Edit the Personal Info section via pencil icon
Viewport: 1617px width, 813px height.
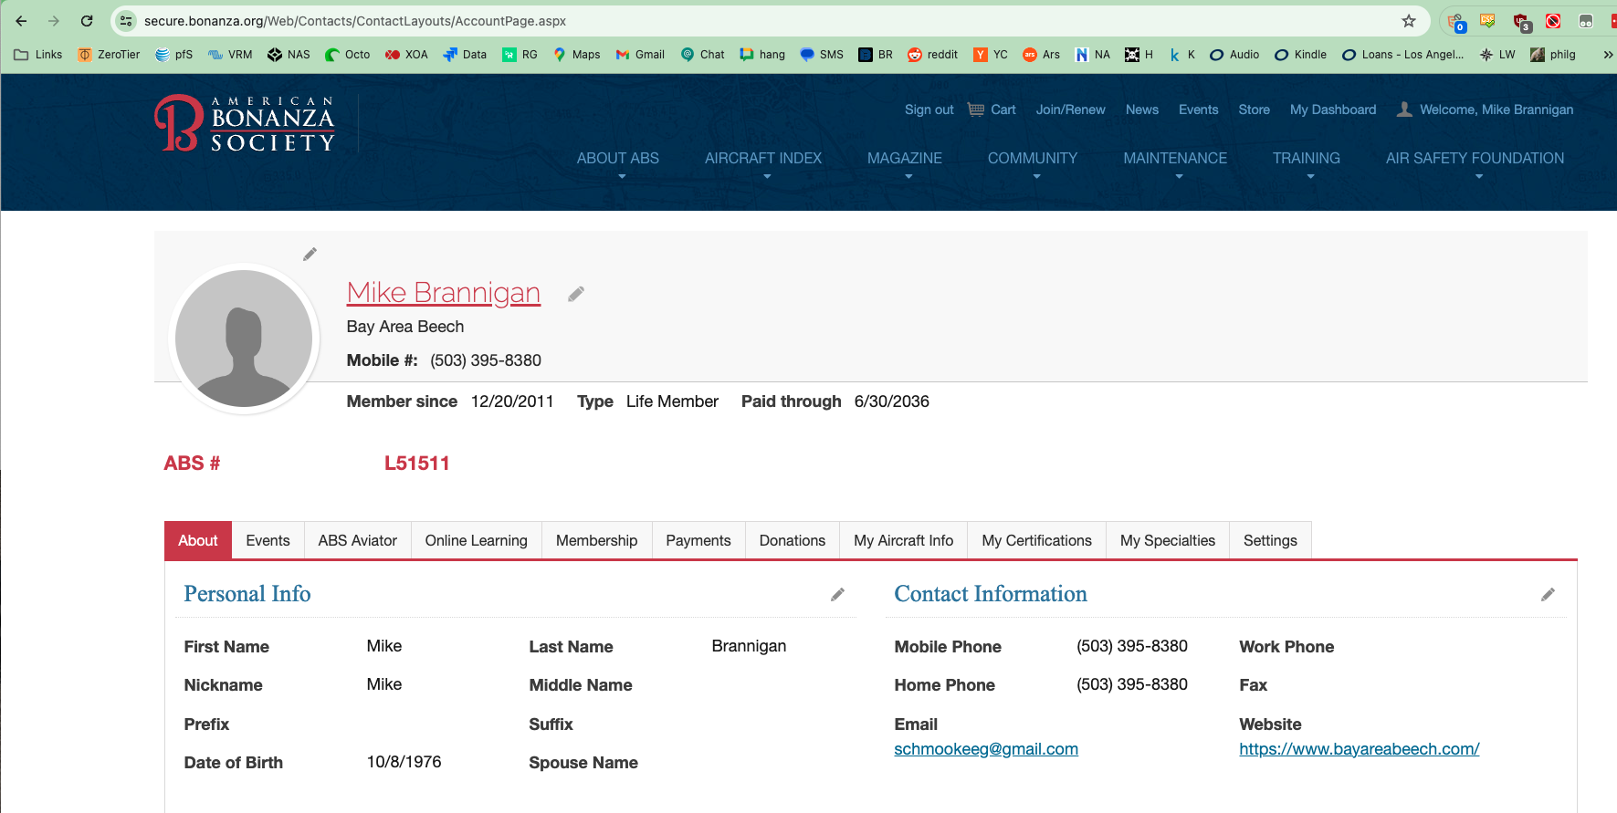click(x=836, y=595)
